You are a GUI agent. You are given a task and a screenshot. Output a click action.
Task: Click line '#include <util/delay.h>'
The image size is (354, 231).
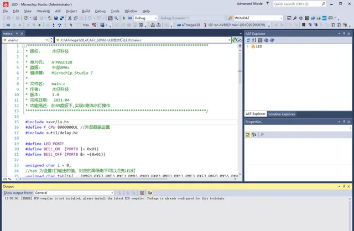51,133
